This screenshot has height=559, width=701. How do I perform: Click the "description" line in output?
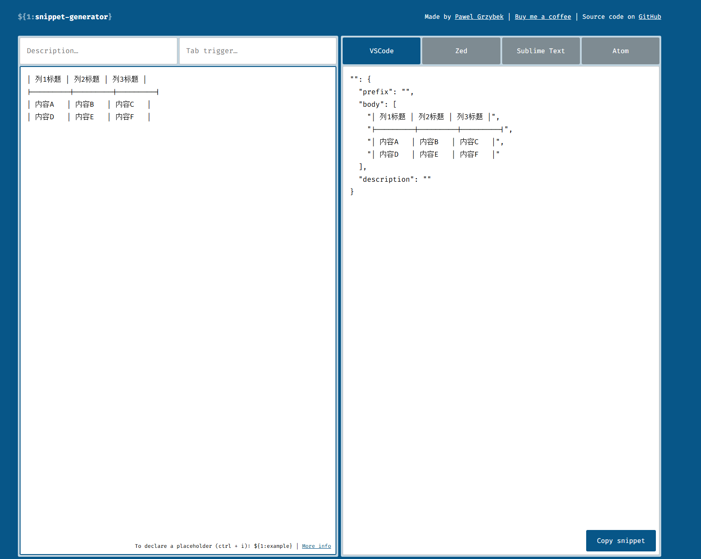(395, 179)
